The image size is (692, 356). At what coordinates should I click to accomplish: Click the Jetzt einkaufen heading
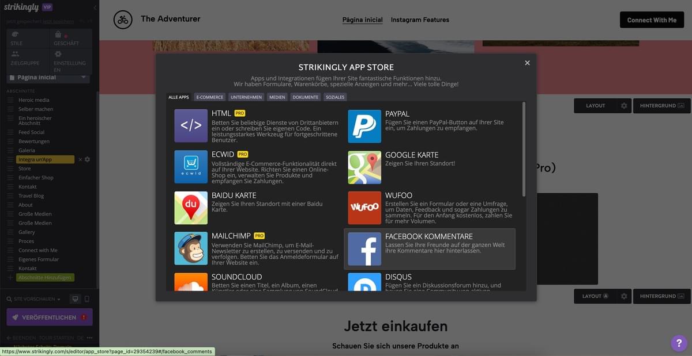396,326
